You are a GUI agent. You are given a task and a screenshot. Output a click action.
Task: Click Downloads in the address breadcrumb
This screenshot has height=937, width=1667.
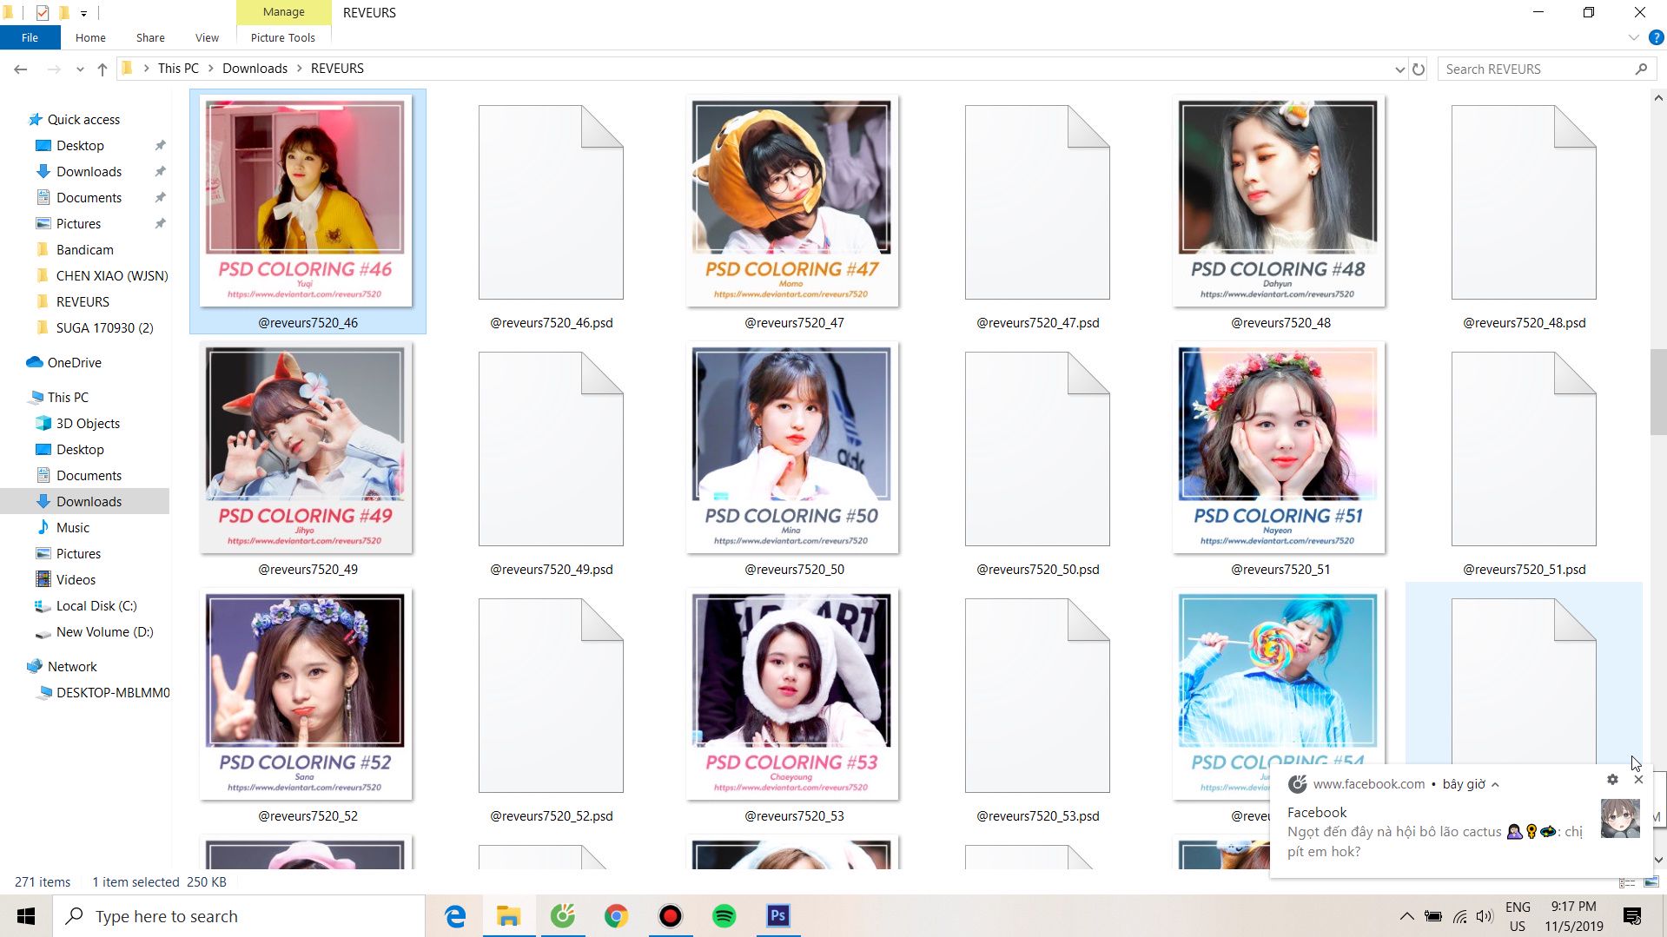[x=255, y=69]
